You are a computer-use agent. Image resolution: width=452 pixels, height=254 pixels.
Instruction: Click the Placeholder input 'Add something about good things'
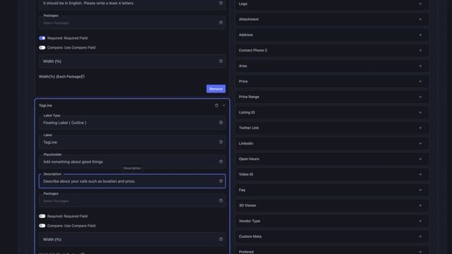tap(132, 162)
